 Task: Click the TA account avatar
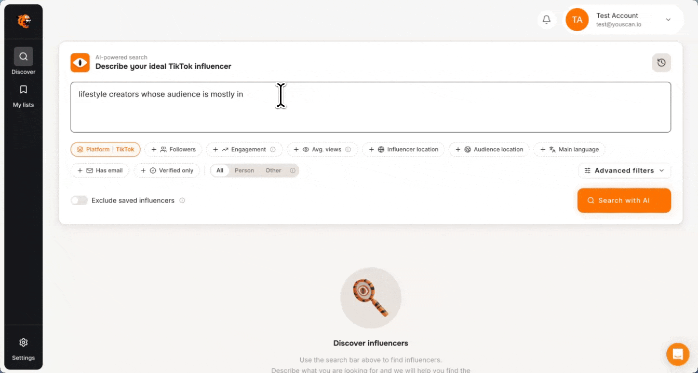pyautogui.click(x=577, y=20)
